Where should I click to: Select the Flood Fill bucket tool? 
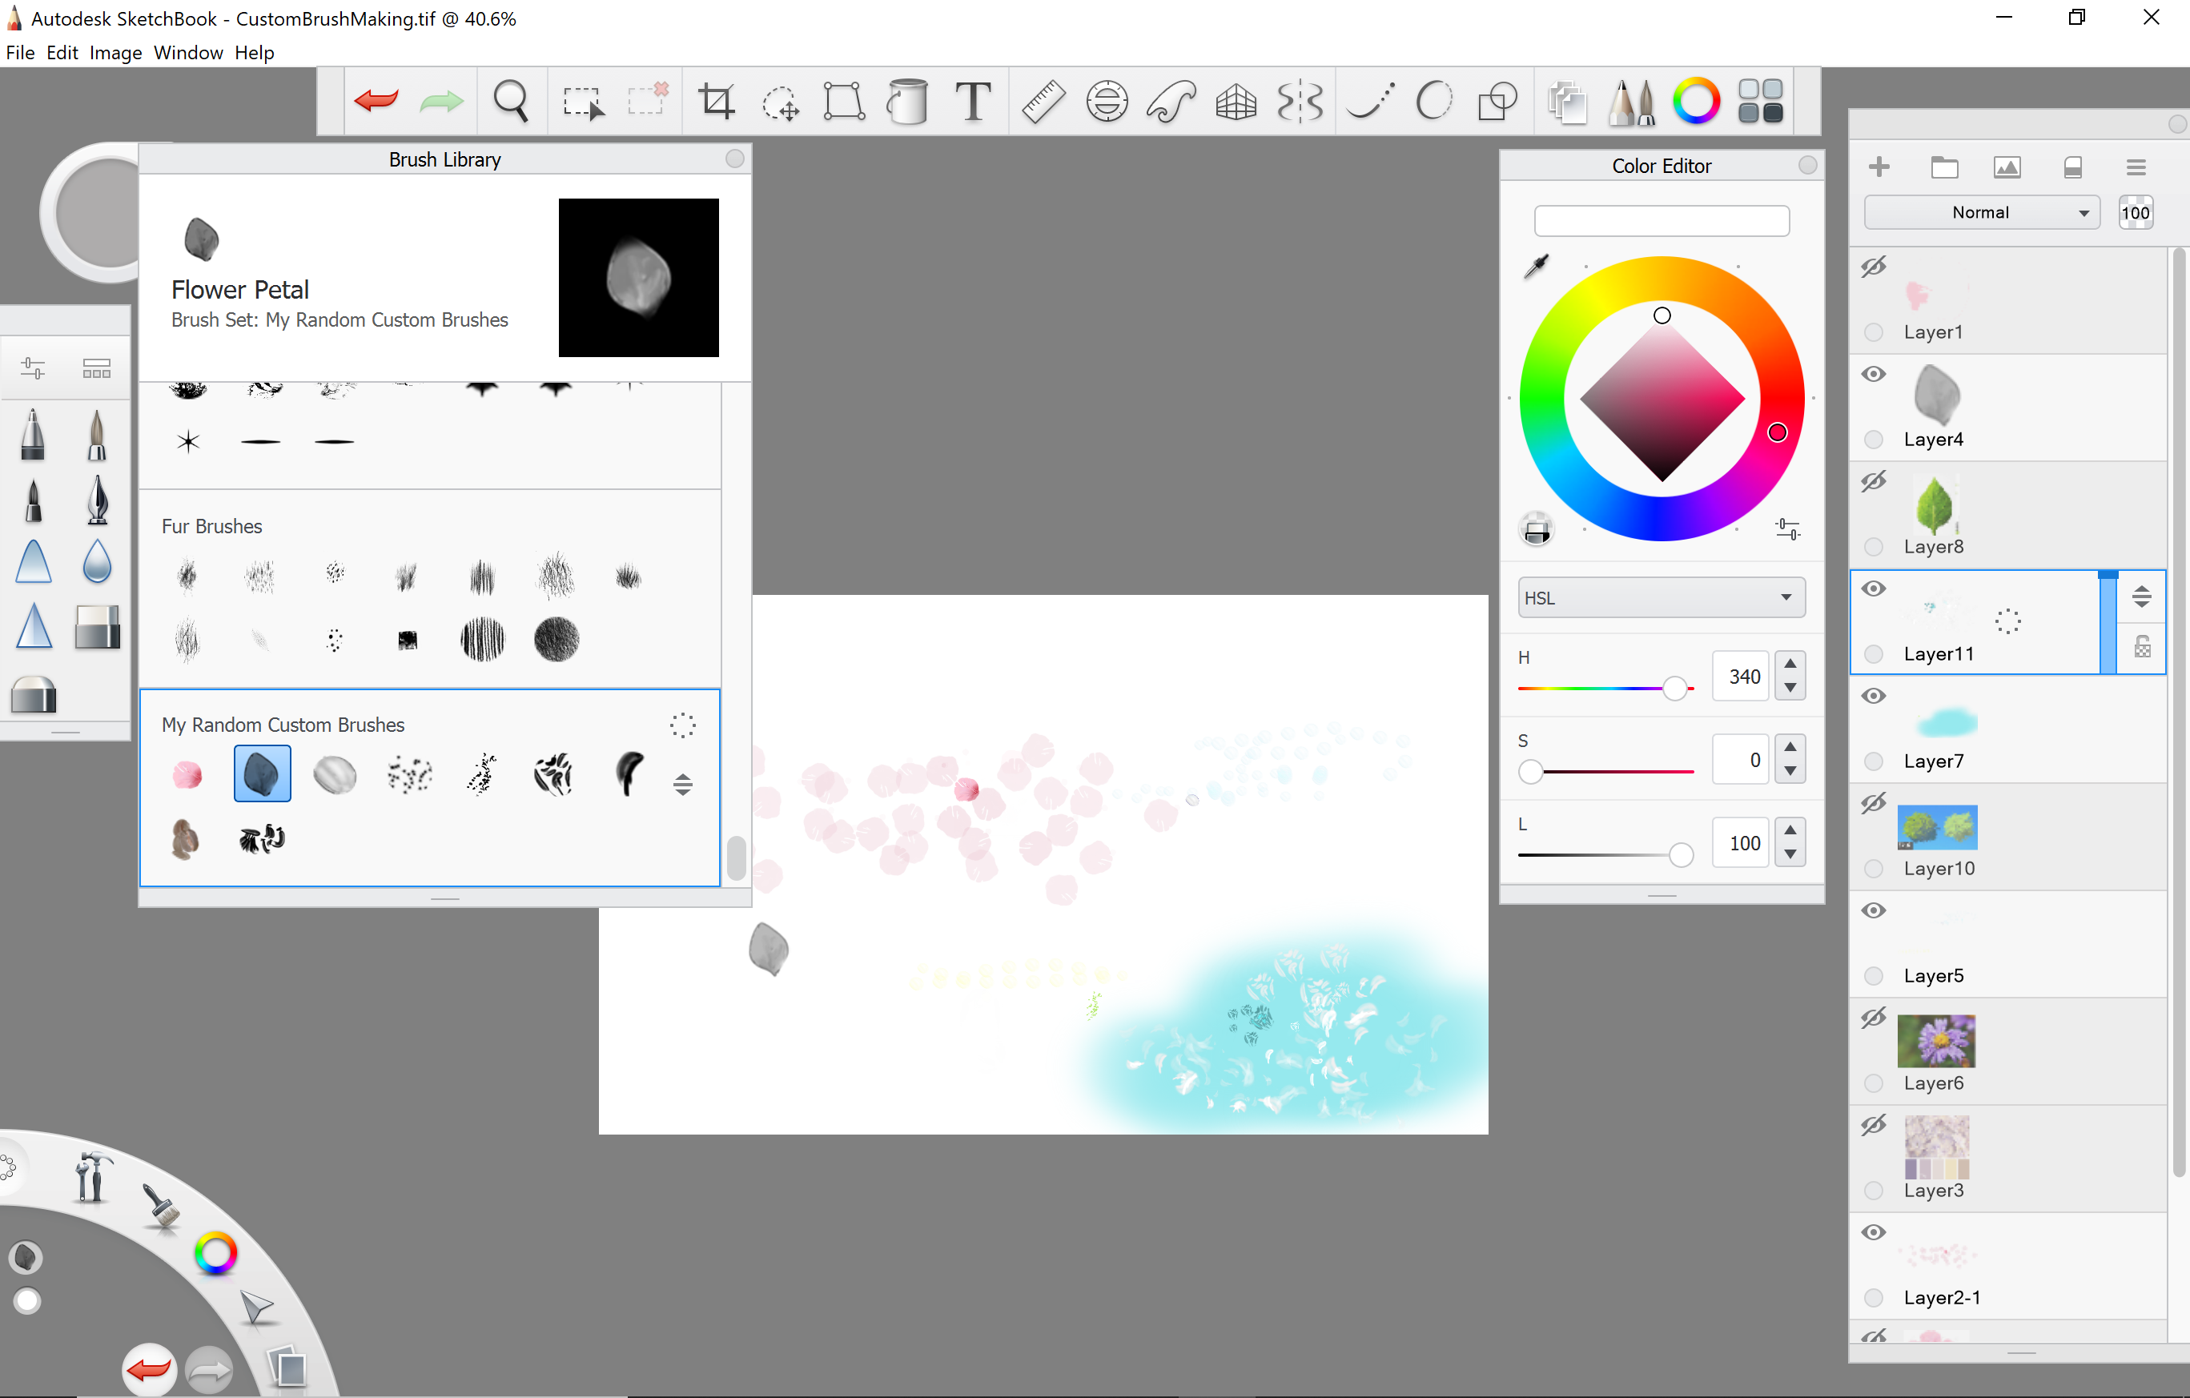click(906, 101)
